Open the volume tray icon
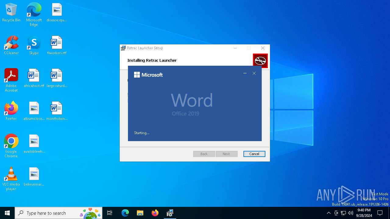 (351, 213)
